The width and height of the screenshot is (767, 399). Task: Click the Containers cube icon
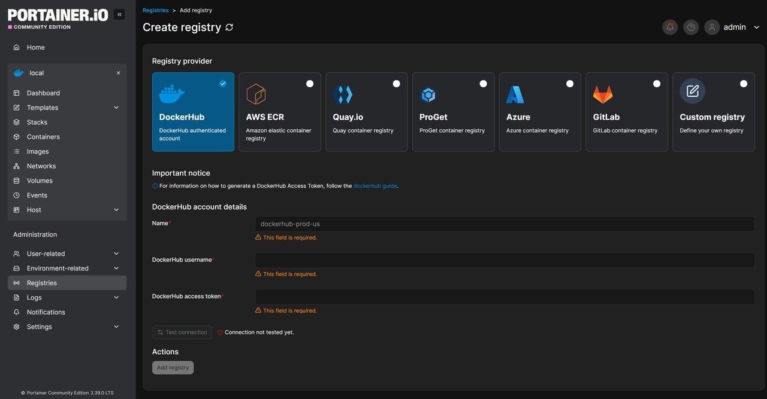[16, 137]
